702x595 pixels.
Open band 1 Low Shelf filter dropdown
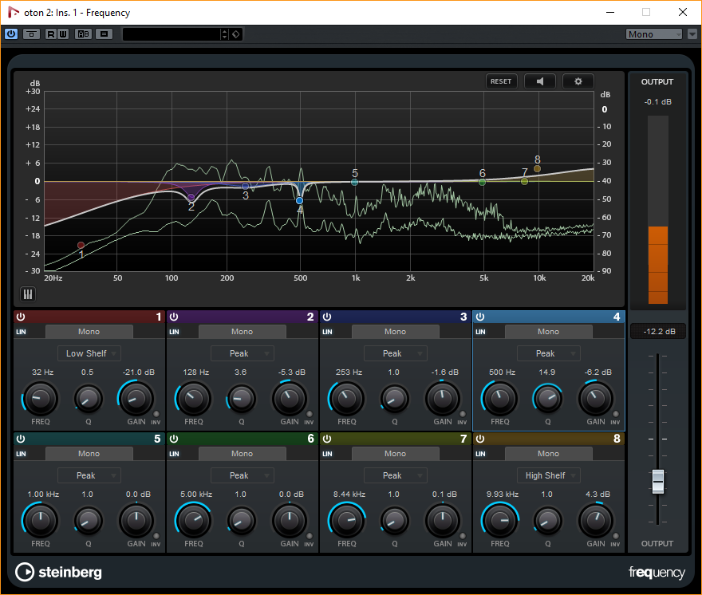[89, 353]
